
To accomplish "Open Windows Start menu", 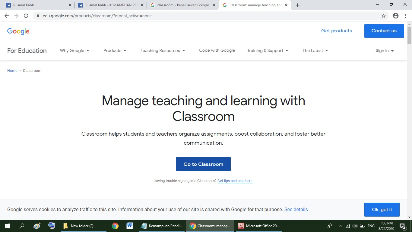I will pos(7,226).
